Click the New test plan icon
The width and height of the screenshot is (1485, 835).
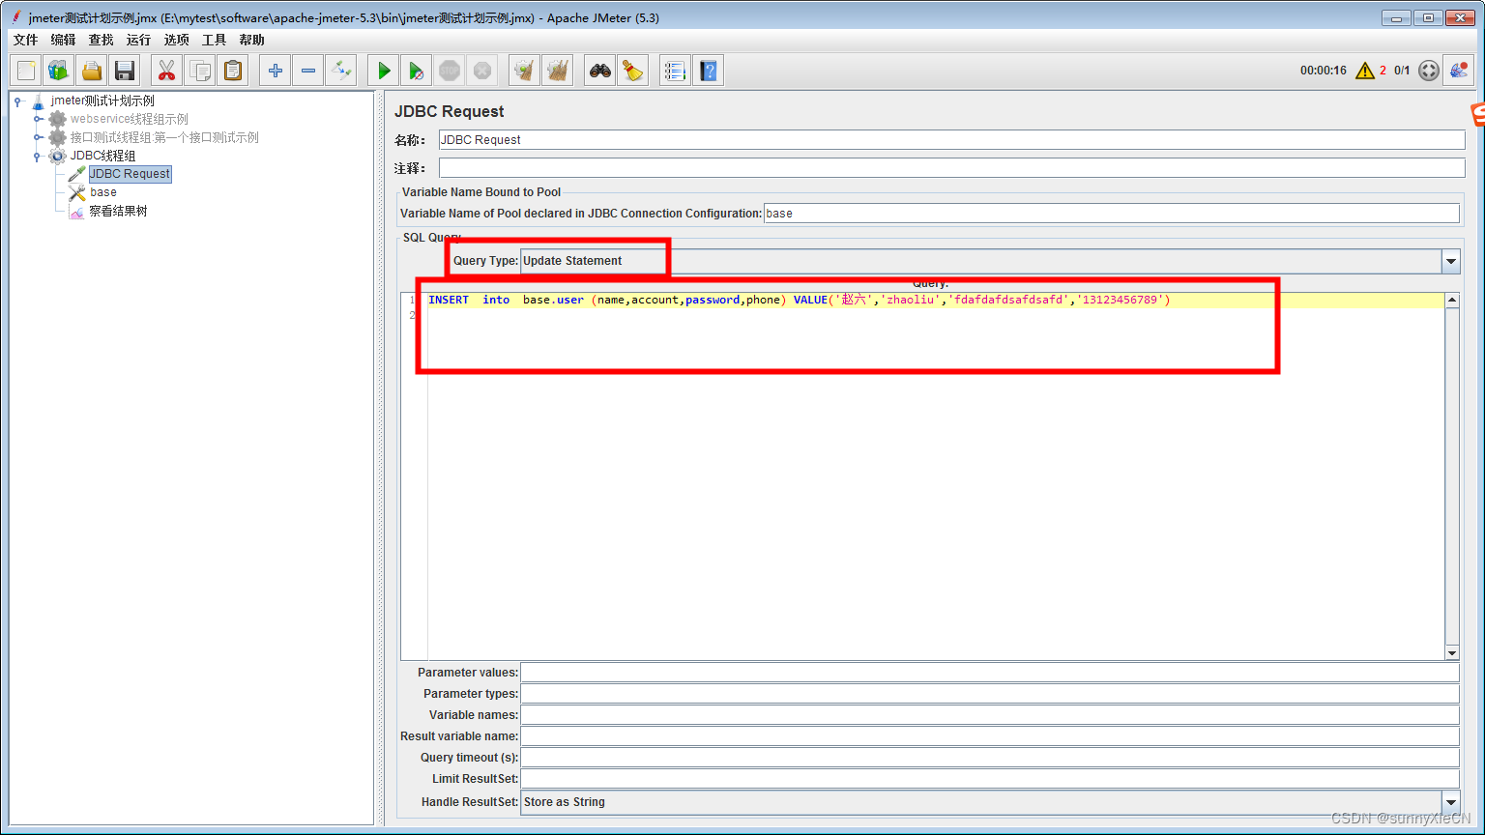point(26,71)
